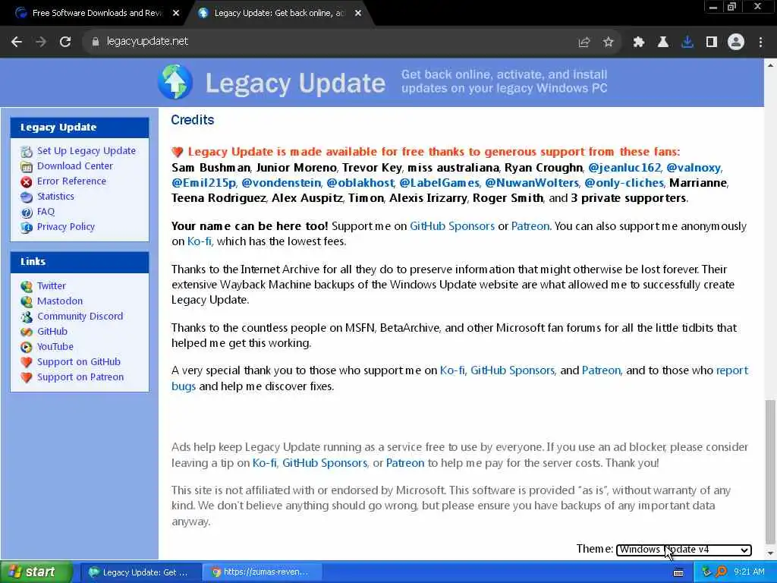The width and height of the screenshot is (777, 583).
Task: Go back with the browser back arrow
Action: tap(17, 42)
